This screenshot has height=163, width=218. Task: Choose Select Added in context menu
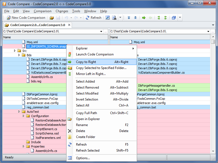(x=102, y=81)
